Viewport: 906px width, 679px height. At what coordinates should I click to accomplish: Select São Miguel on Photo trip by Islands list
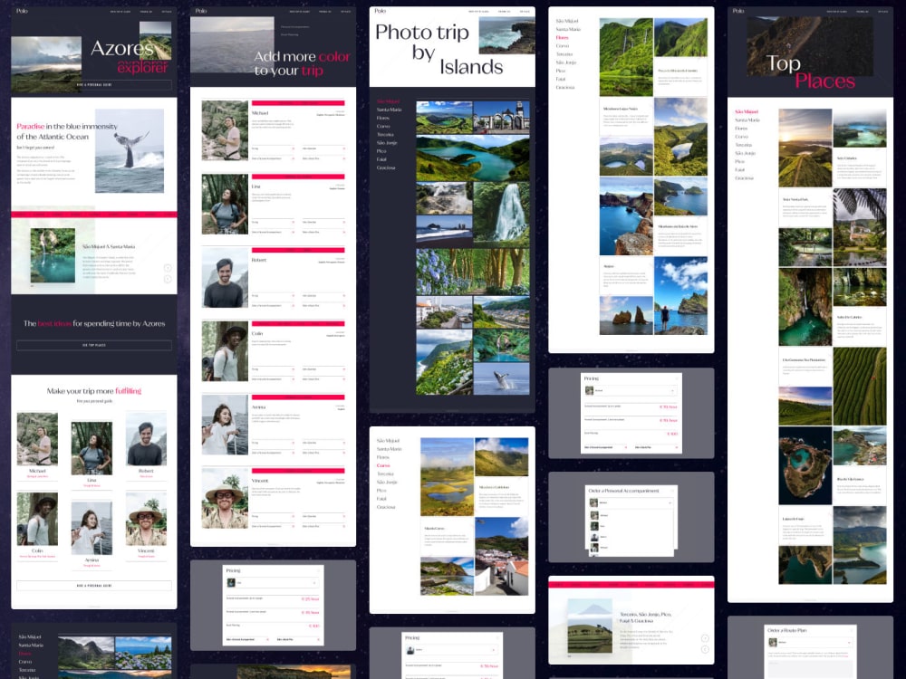[x=389, y=101]
